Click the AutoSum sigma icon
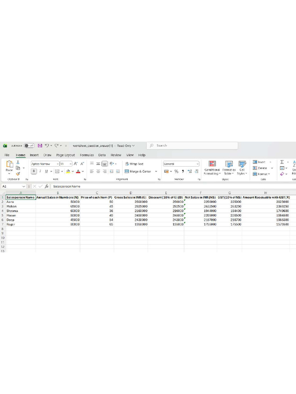Viewport: 296px width, 394px height. click(282, 162)
